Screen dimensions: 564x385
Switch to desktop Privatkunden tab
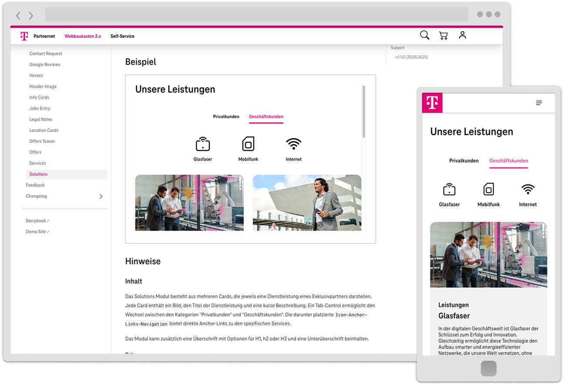(x=226, y=117)
